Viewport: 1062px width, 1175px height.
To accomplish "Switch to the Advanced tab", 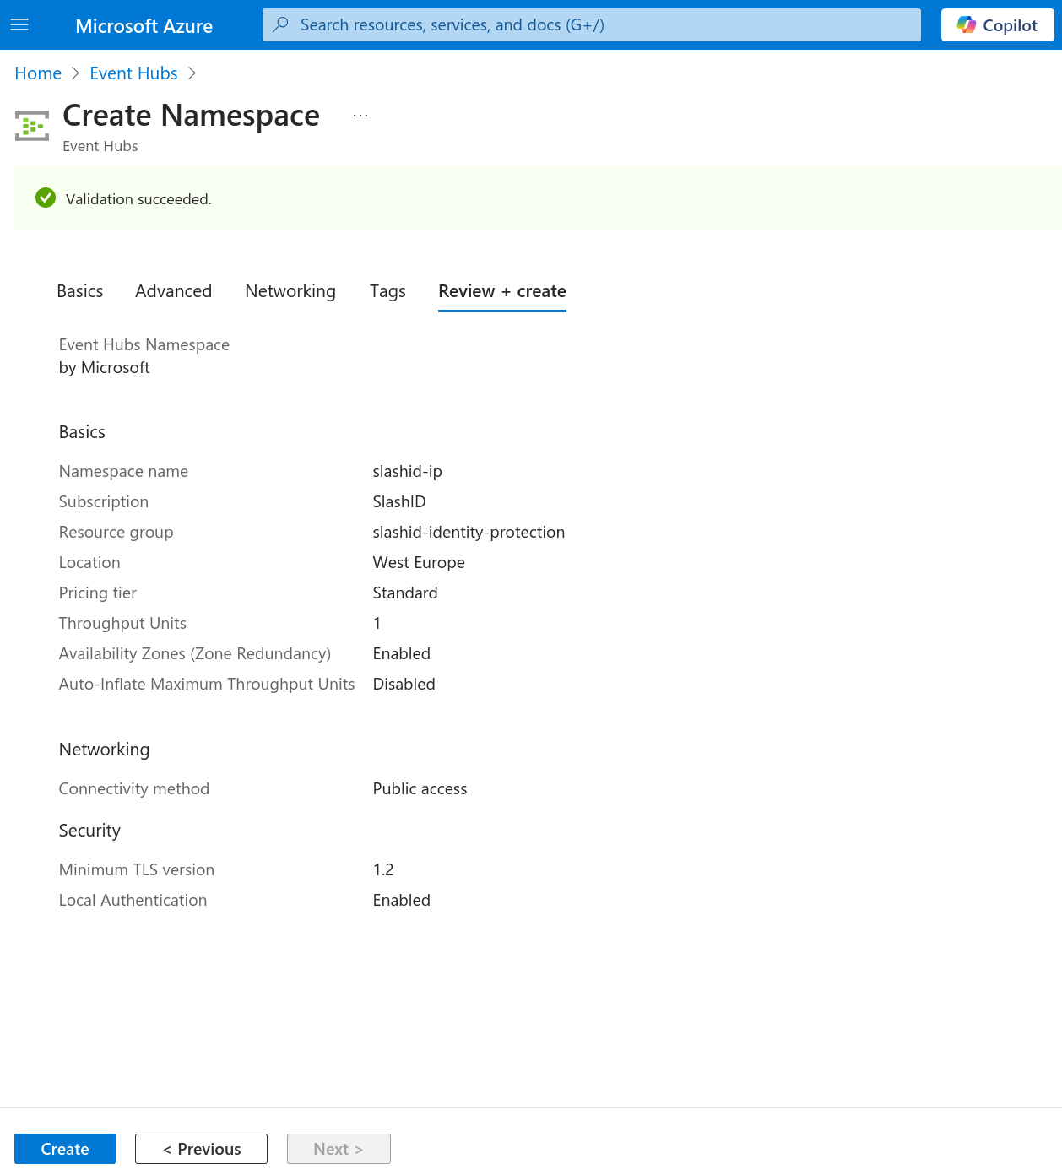I will pyautogui.click(x=173, y=291).
